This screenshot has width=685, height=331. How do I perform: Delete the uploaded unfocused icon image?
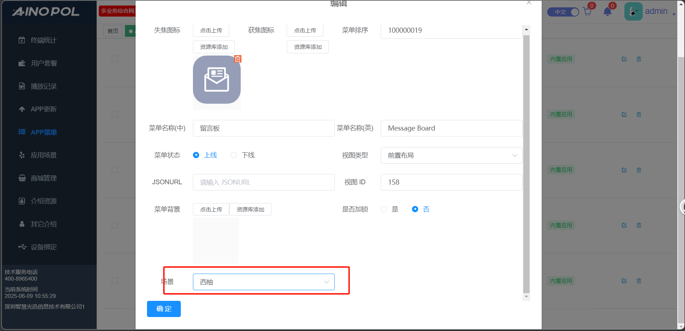[238, 59]
